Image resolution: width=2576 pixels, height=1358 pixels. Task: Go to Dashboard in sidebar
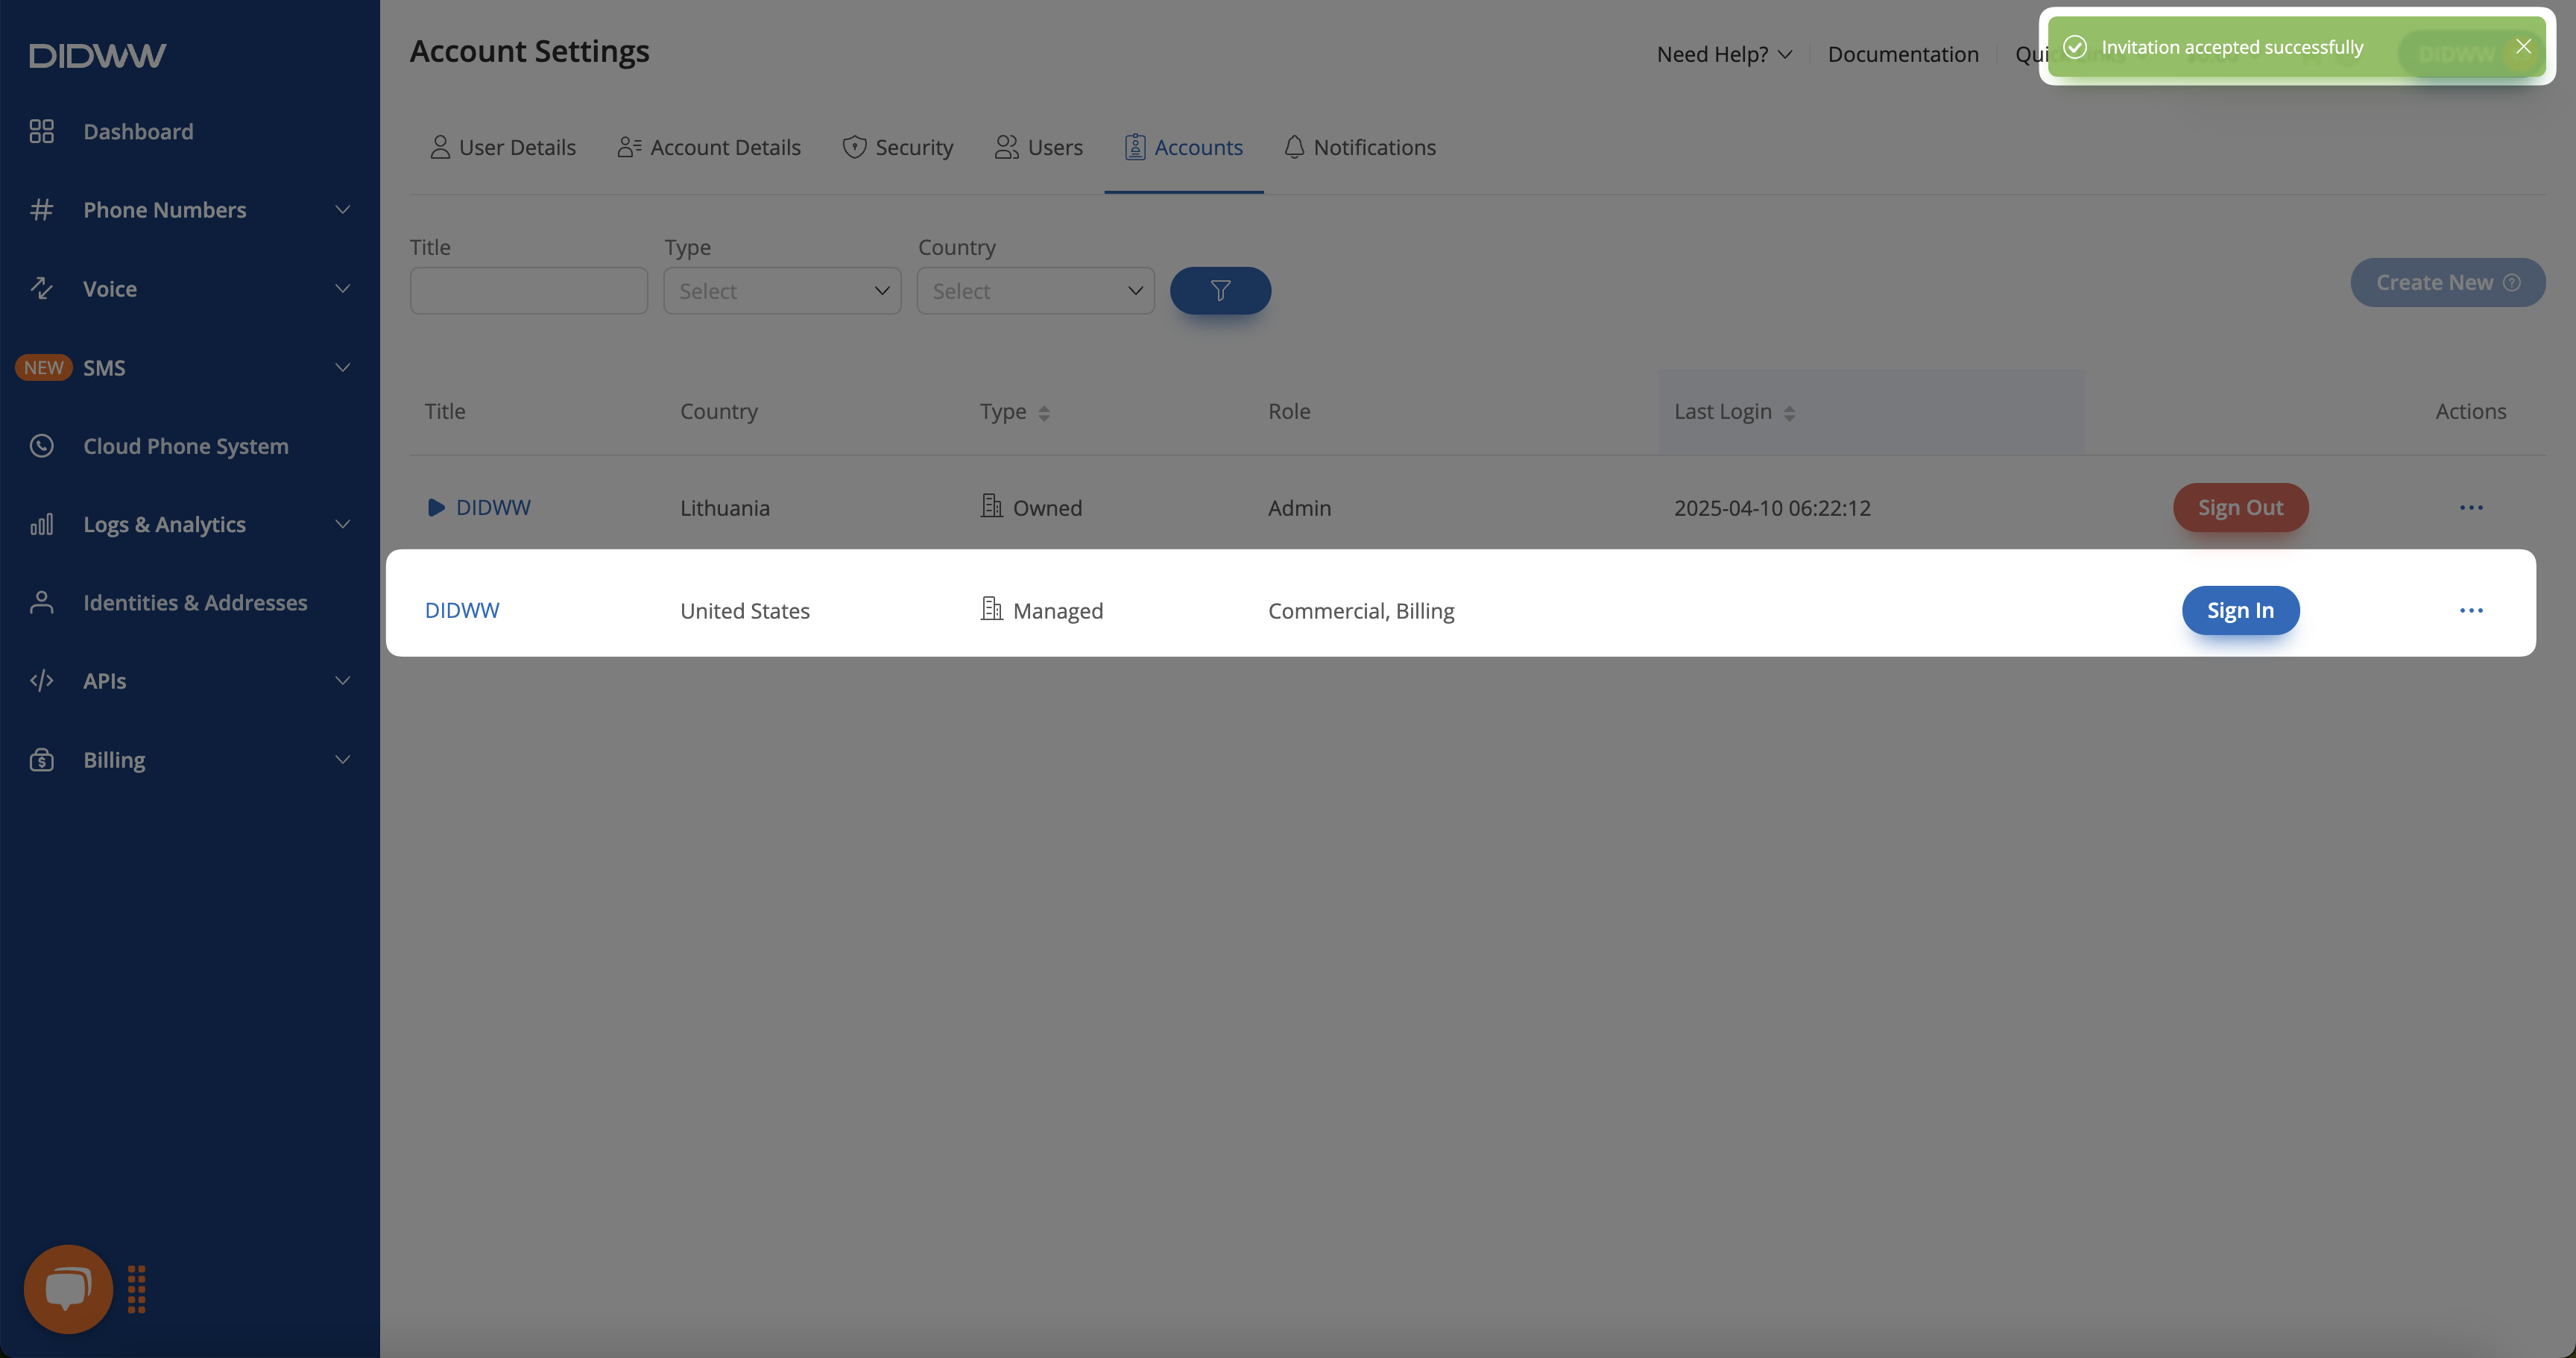[138, 131]
